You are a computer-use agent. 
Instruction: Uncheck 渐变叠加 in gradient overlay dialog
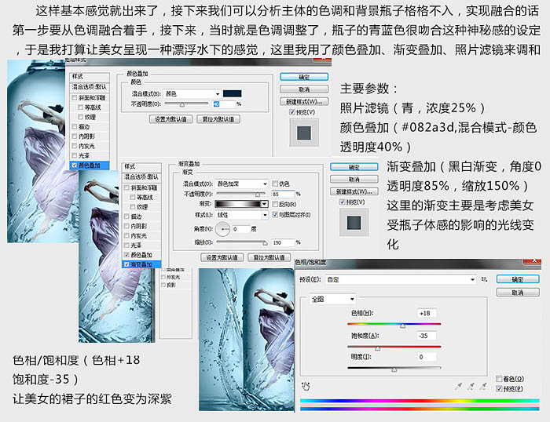126,264
